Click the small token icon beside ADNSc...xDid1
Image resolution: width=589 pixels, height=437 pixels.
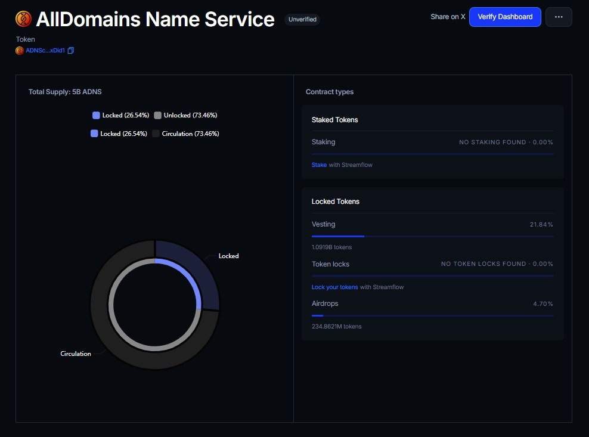(x=20, y=50)
